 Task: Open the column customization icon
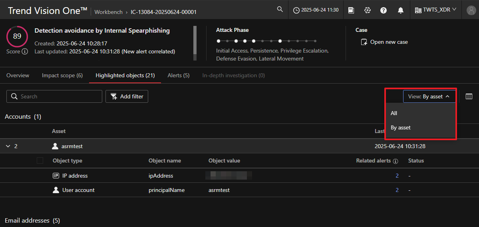click(x=469, y=96)
